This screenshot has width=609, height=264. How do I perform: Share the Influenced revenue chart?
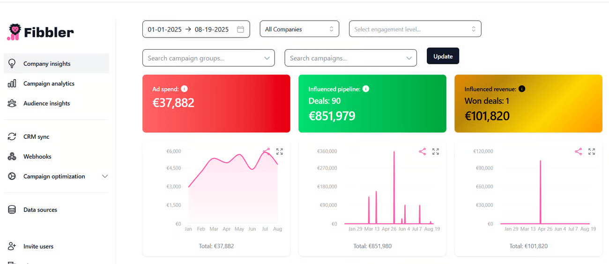click(x=579, y=151)
